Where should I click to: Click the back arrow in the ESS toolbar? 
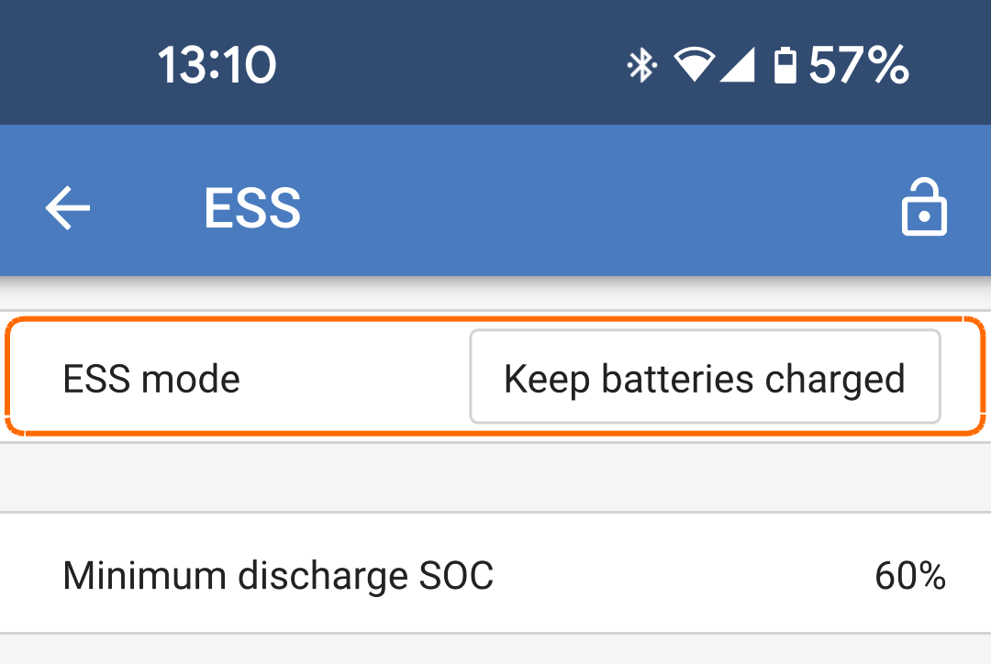coord(66,207)
